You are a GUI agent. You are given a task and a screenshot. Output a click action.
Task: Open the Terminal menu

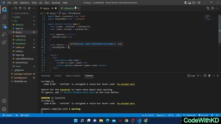pos(56,2)
